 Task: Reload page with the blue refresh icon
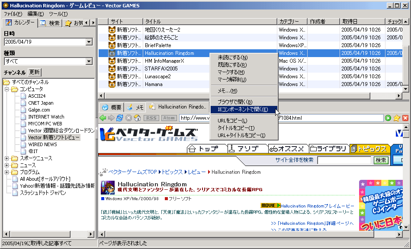pyautogui.click(x=119, y=118)
